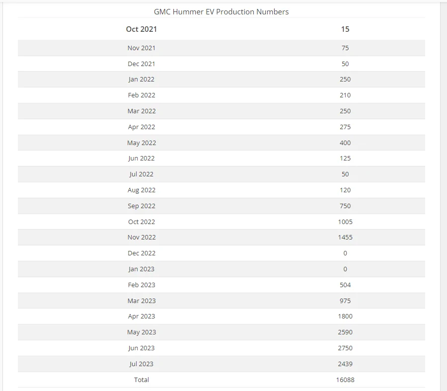Select the Apr 2022 row label
447x391 pixels.
tap(142, 127)
